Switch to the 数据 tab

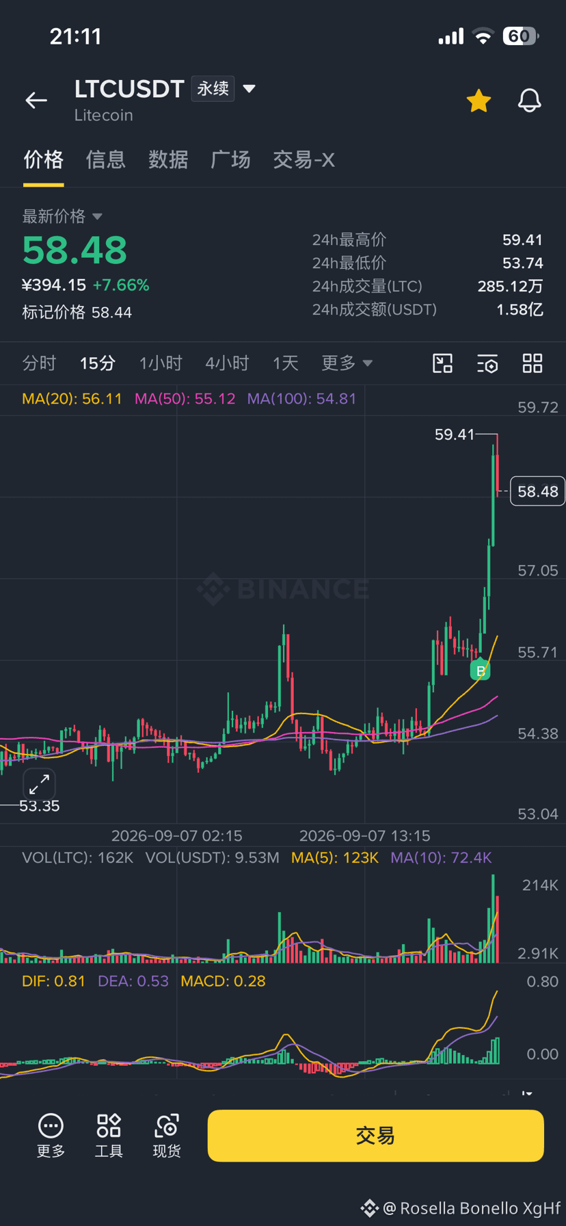pos(168,160)
